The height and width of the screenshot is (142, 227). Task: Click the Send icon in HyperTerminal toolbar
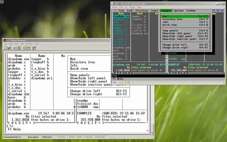(x=24, y=48)
